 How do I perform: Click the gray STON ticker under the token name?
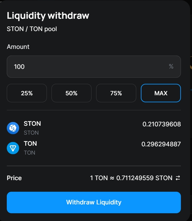coord(31,133)
